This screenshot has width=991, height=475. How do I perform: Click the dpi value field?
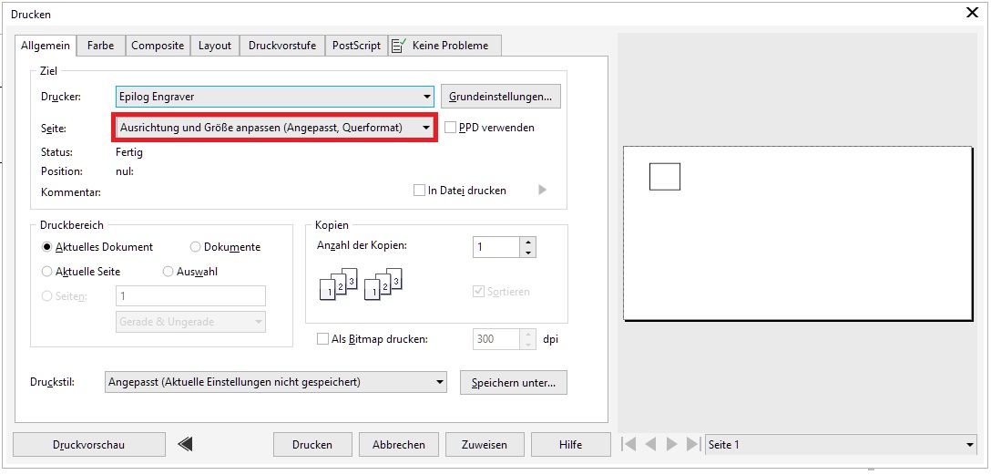pos(496,339)
